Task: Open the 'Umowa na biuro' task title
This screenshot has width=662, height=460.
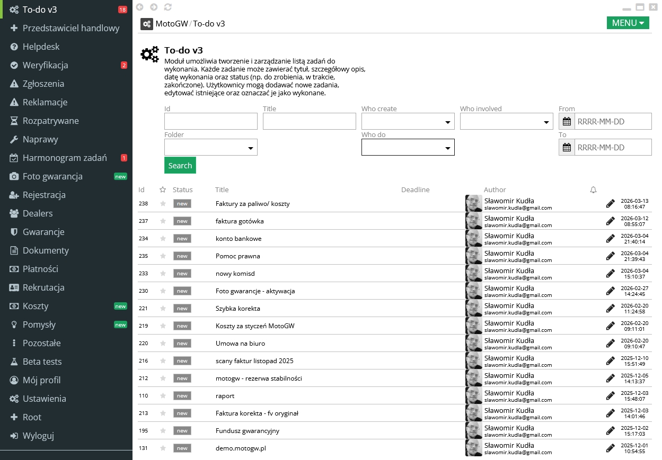Action: 240,344
